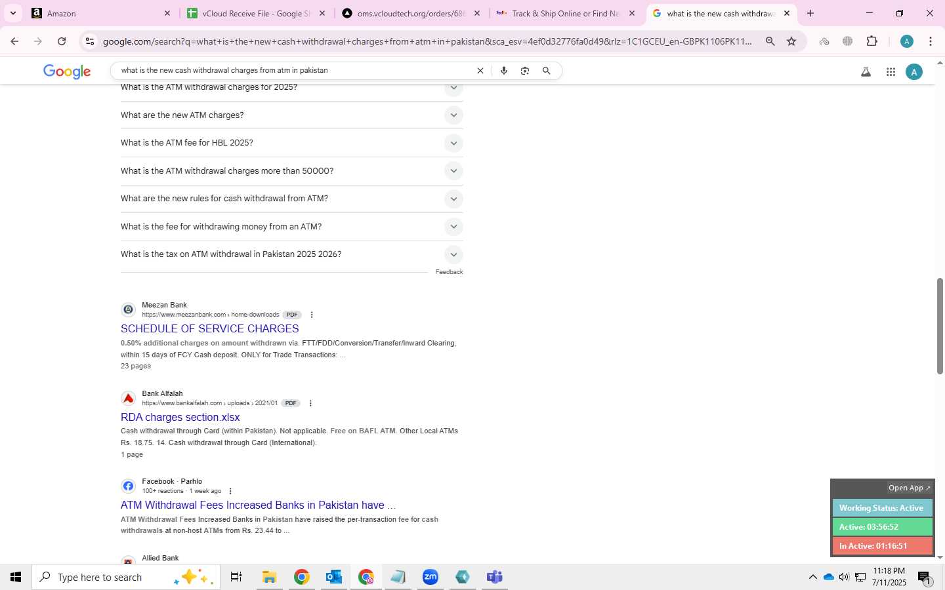Click the 'In Active: 01:16:51' timer

coord(881,546)
